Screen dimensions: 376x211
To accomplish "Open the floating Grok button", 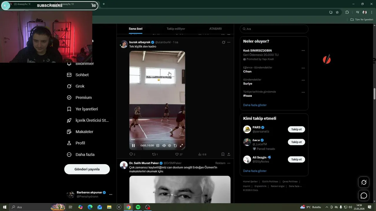I will point(364,183).
